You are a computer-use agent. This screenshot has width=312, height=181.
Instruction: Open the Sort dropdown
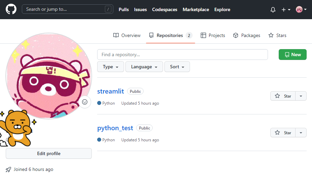coord(177,67)
